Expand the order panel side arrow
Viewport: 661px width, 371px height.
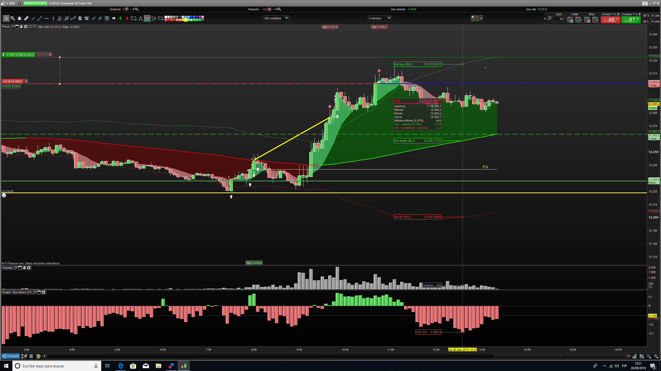click(x=545, y=19)
